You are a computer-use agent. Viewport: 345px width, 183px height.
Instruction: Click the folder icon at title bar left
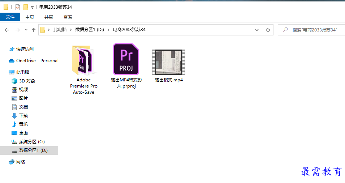click(x=6, y=7)
